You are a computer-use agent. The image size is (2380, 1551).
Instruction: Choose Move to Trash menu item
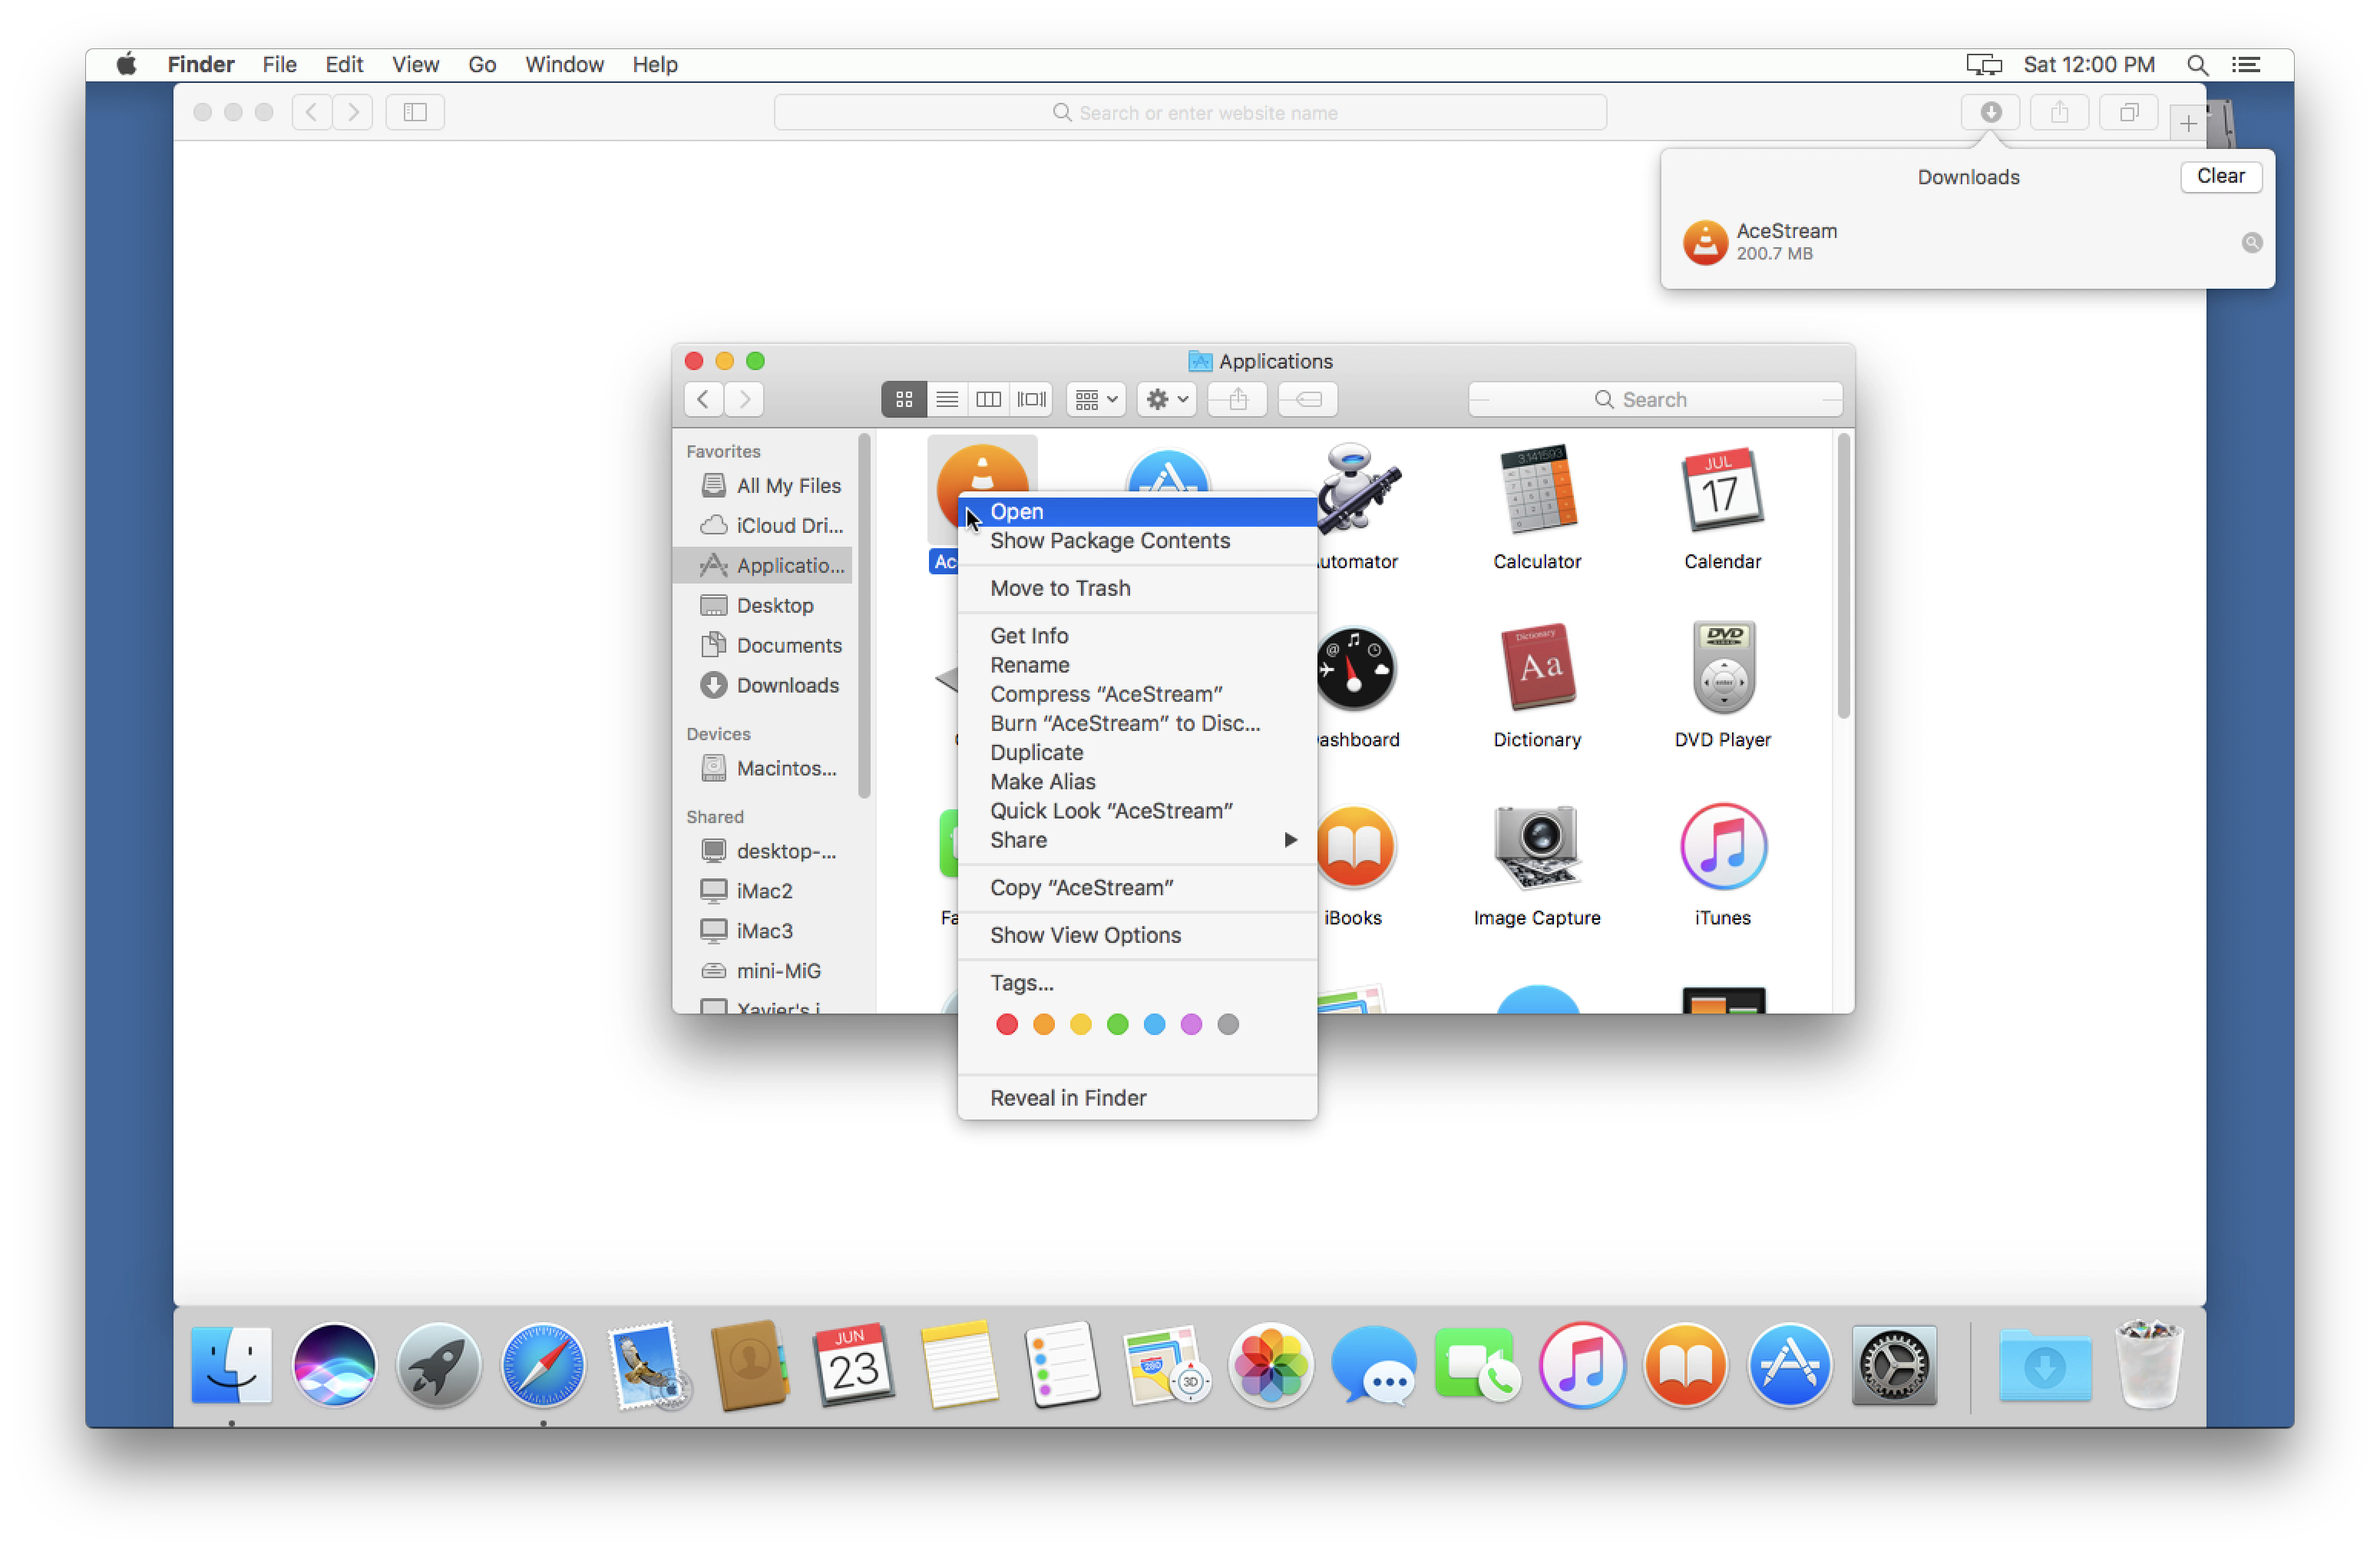pos(1137,588)
